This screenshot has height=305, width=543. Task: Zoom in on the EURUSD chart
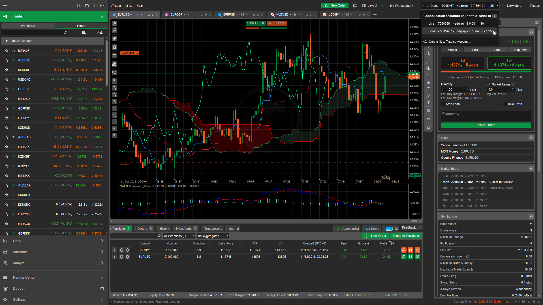point(114,23)
